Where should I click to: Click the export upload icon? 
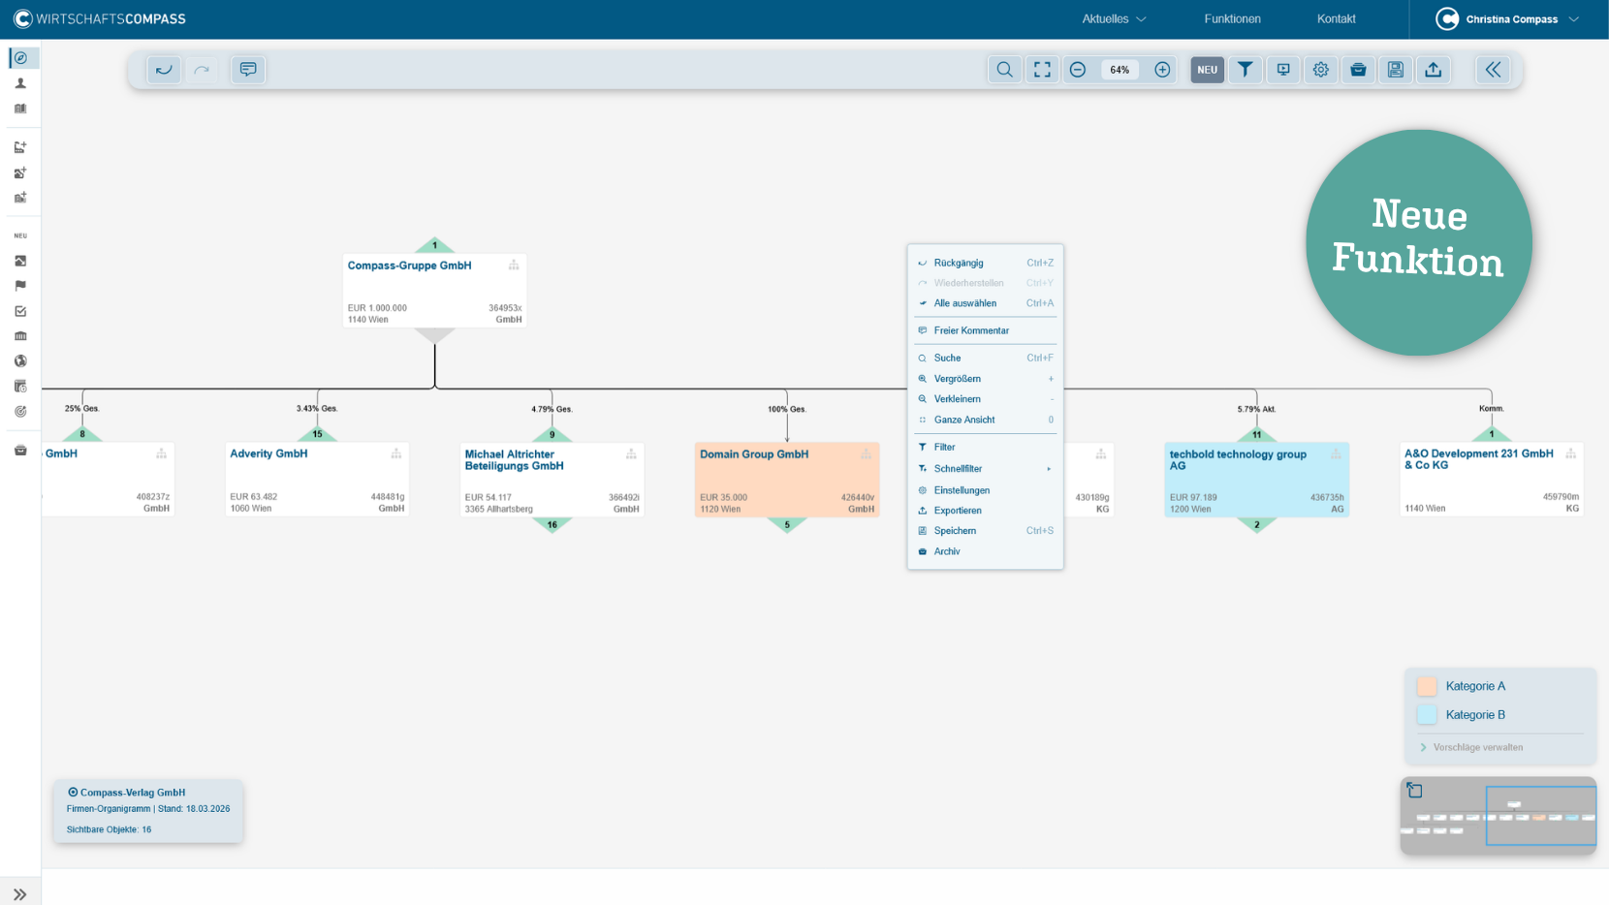click(1433, 70)
